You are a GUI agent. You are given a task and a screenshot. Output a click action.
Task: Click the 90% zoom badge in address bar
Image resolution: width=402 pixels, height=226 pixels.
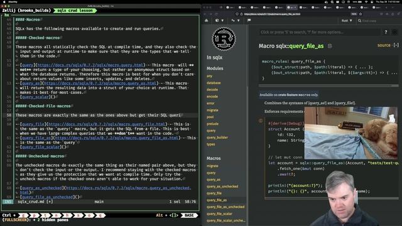[354, 14]
